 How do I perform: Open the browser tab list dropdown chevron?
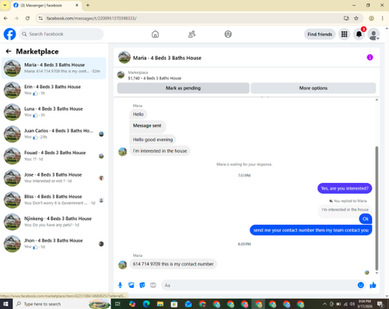pyautogui.click(x=5, y=5)
